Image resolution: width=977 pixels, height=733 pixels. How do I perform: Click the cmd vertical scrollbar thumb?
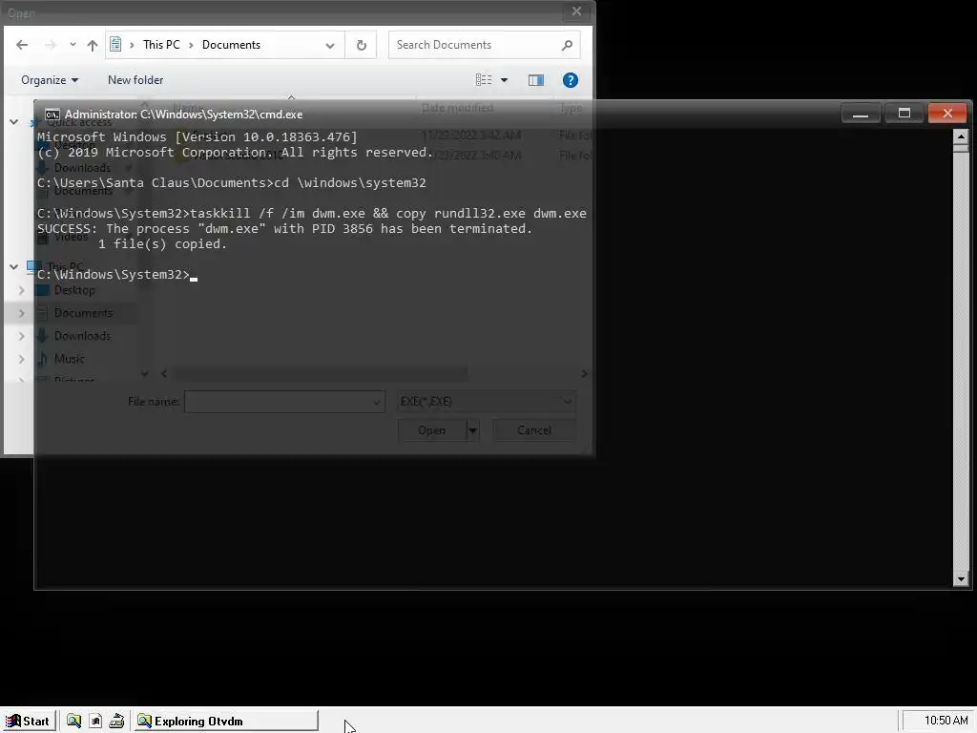(960, 148)
